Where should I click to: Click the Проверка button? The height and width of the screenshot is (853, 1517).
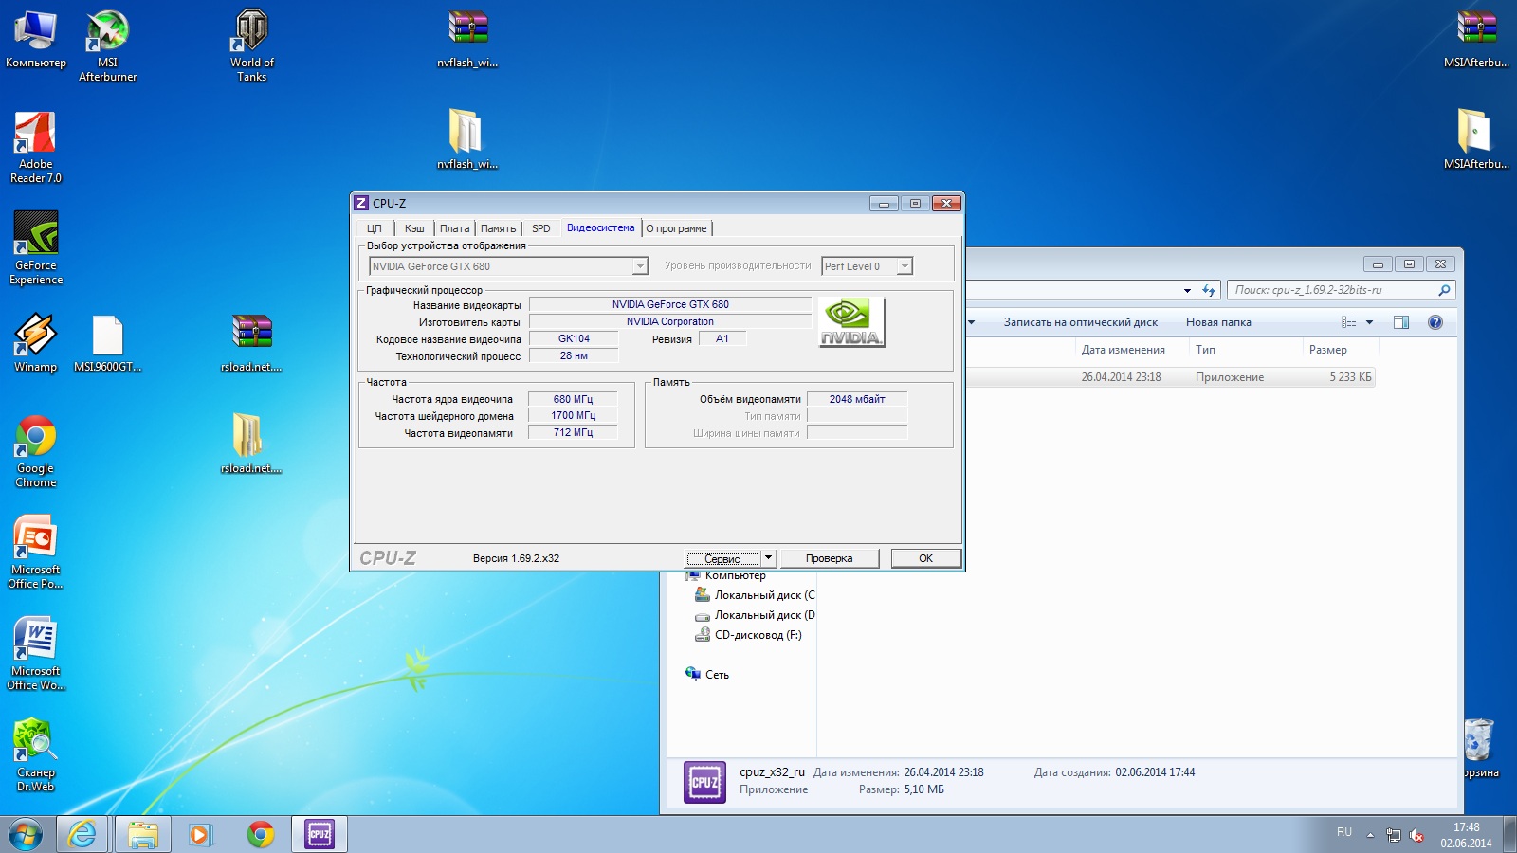830,558
